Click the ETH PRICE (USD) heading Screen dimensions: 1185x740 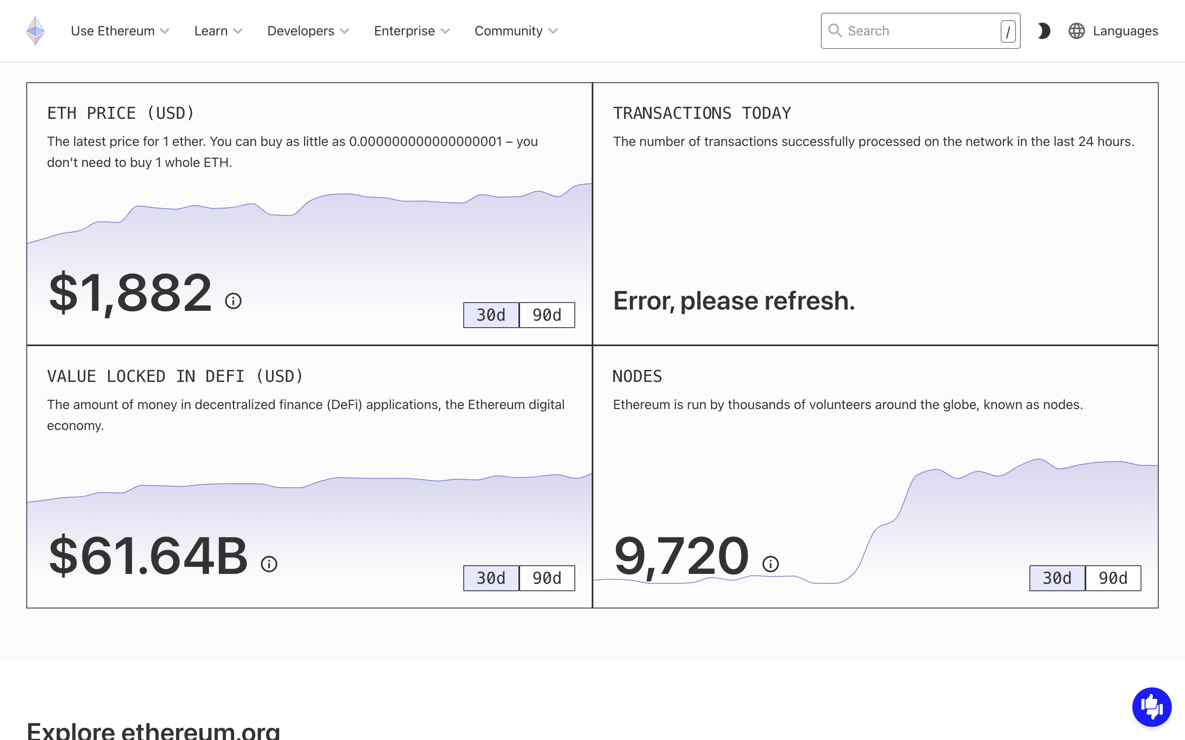click(121, 113)
